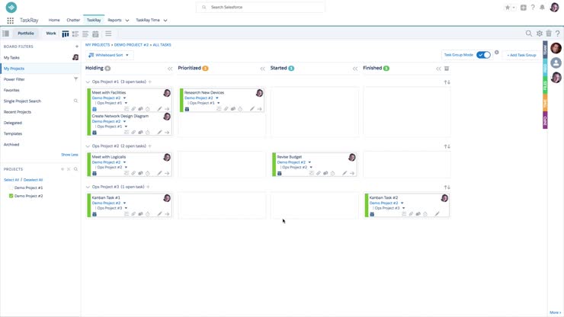Switch to the Portfolio view
Viewport: 564px width, 317px height.
26,33
